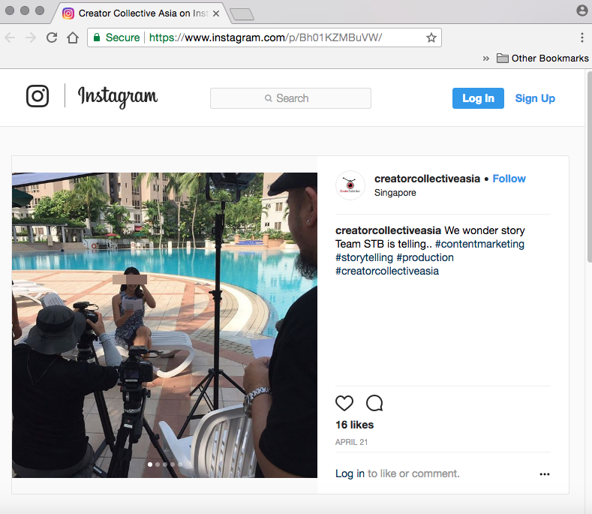Open the #contentmarketing hashtag
Screen dimensions: 592x514
pos(479,244)
